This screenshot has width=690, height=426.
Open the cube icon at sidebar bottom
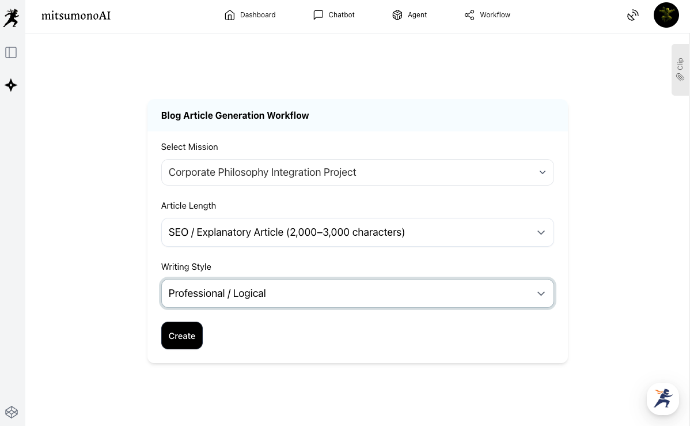tap(12, 412)
